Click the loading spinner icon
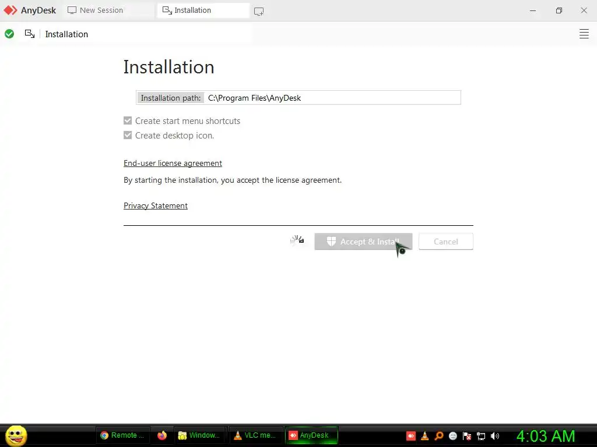 pos(297,240)
